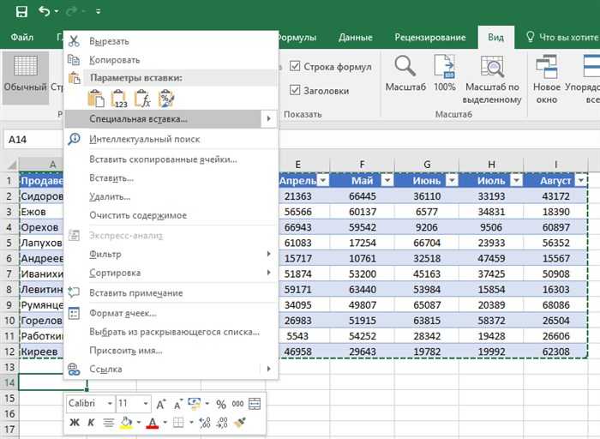Click the Масштаб magnifier icon in ribbon
This screenshot has width=600, height=439.
click(x=405, y=66)
